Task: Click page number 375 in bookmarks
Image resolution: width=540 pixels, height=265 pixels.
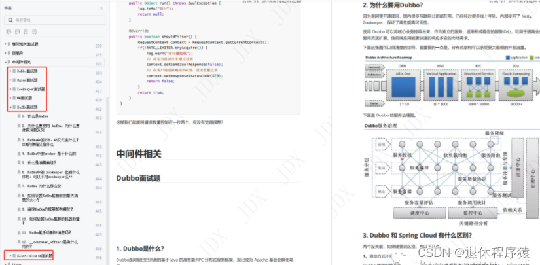Action: pos(99,55)
